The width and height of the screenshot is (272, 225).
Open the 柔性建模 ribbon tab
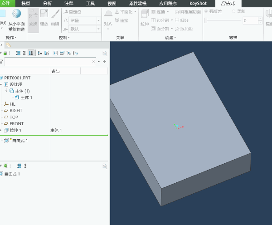pyautogui.click(x=138, y=4)
